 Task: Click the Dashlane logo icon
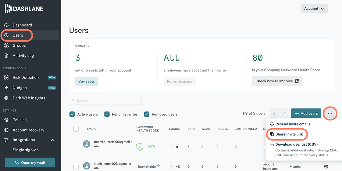[x=8, y=8]
